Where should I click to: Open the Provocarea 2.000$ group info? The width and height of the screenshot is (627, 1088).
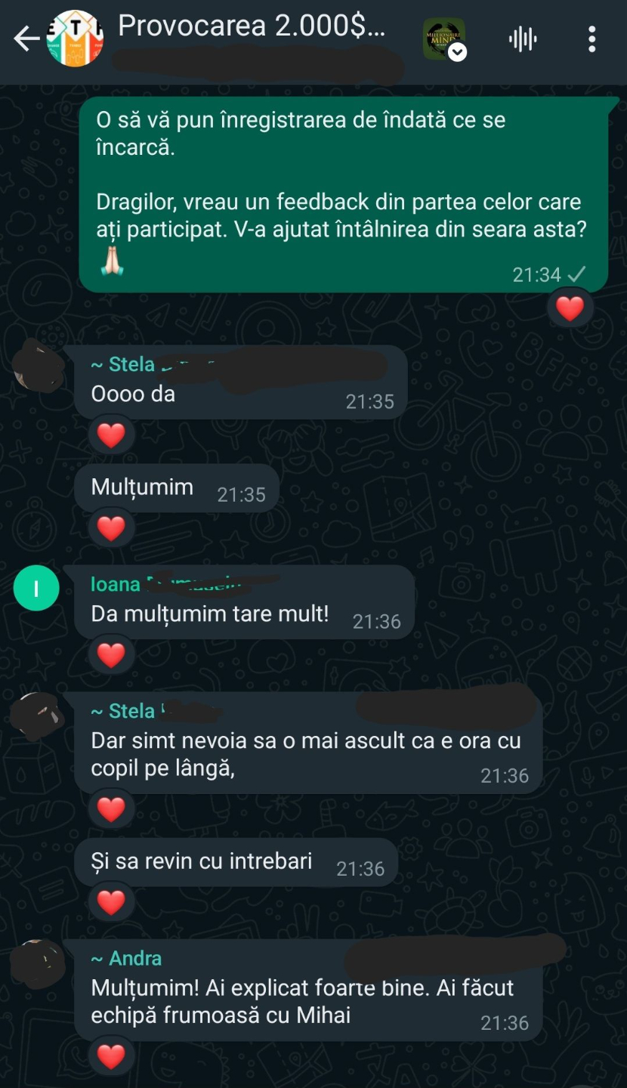[x=252, y=26]
